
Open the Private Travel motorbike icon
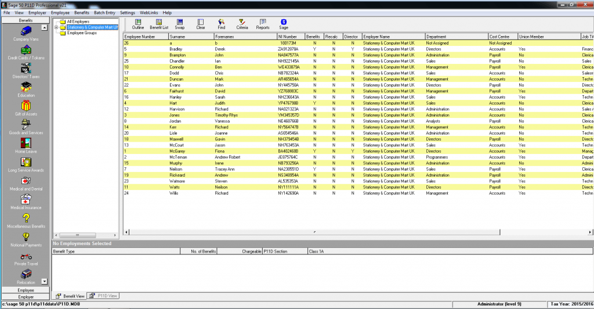point(26,256)
